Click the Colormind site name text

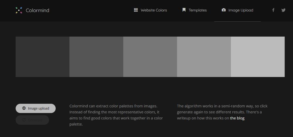pyautogui.click(x=37, y=11)
